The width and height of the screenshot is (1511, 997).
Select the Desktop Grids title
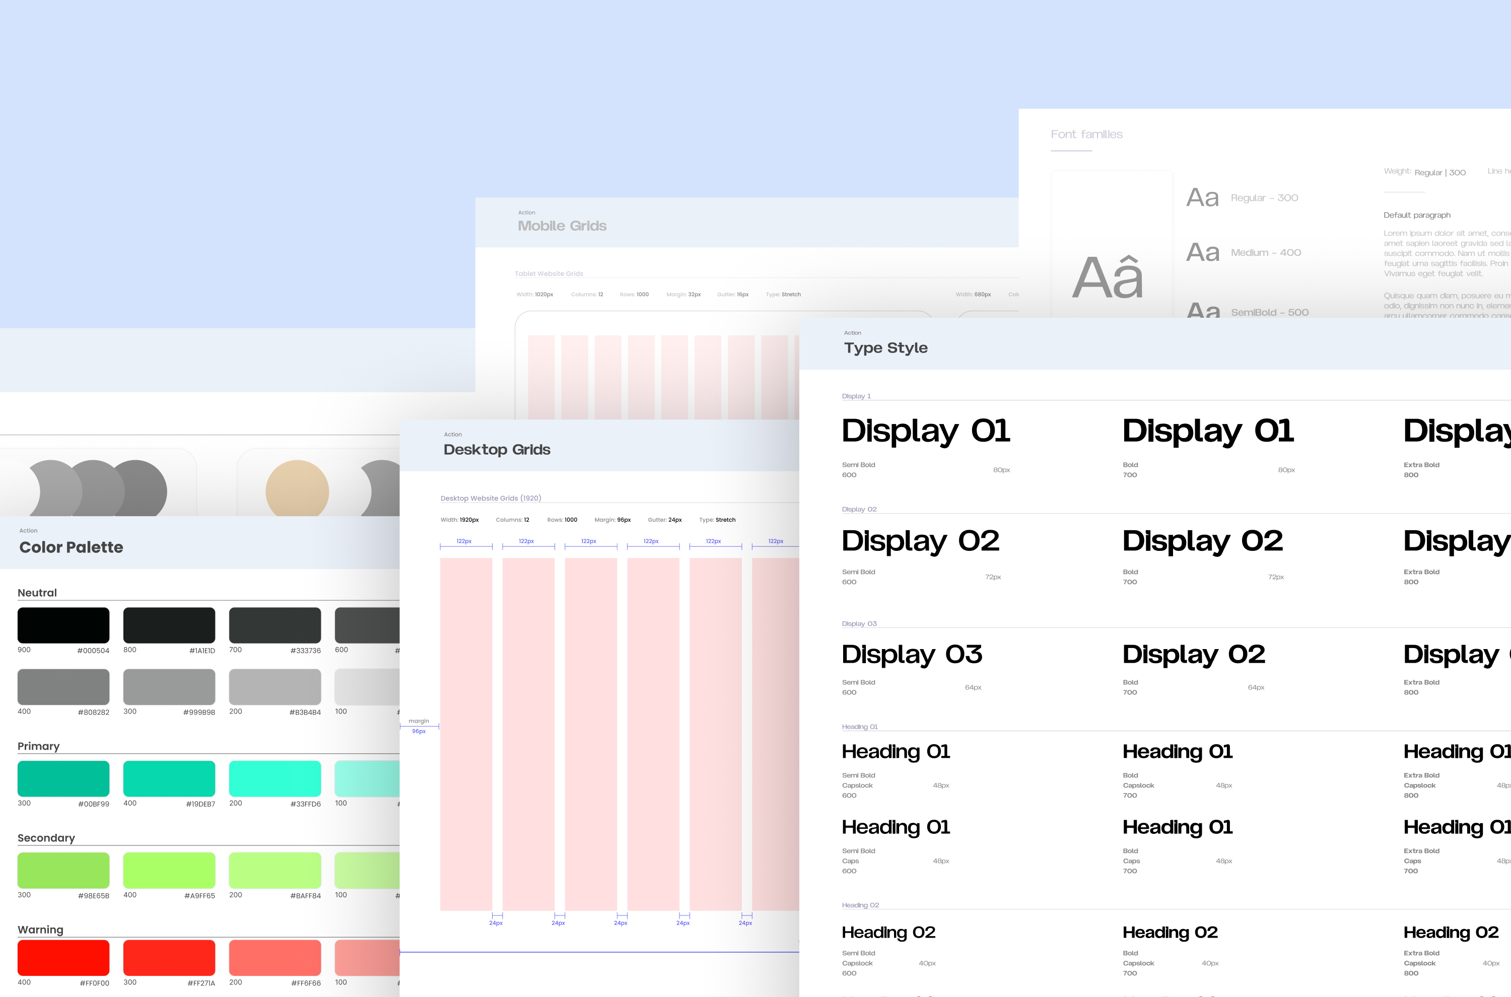coord(497,450)
